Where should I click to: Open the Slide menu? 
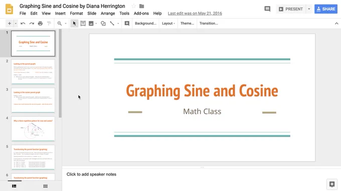pyautogui.click(x=92, y=13)
